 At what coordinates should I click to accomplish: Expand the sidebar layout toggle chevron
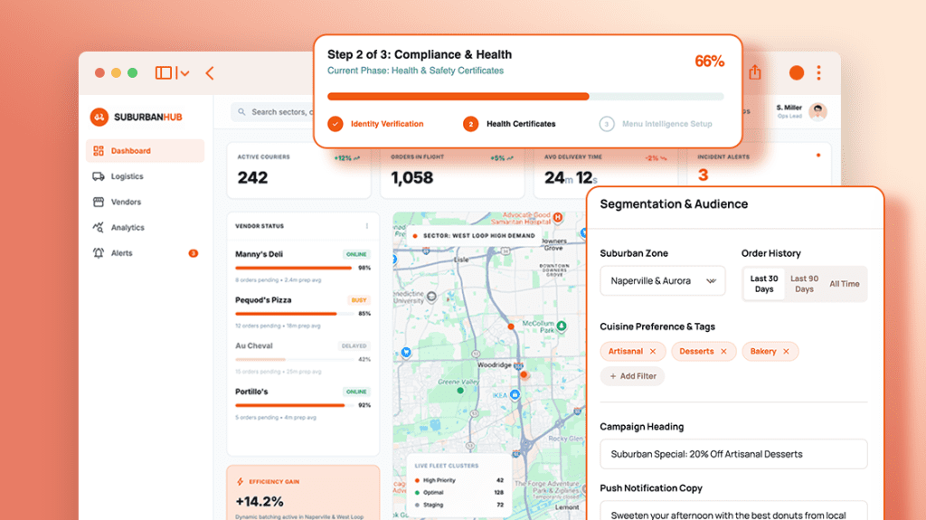pyautogui.click(x=184, y=73)
